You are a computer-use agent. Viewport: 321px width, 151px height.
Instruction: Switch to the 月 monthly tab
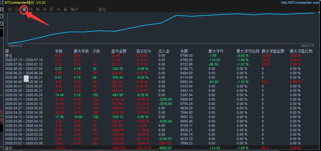coord(31,10)
